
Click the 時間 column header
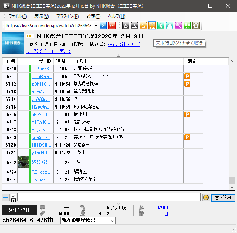tap(63, 61)
